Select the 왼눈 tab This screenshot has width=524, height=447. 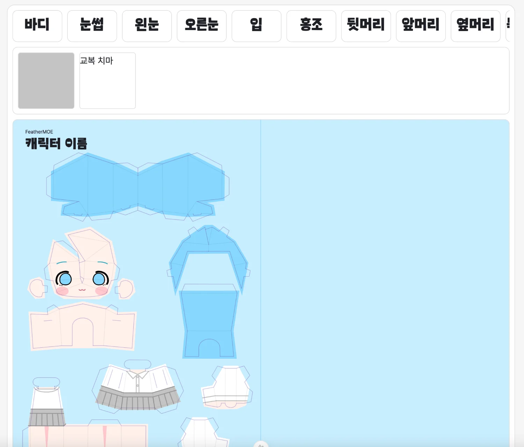(147, 26)
